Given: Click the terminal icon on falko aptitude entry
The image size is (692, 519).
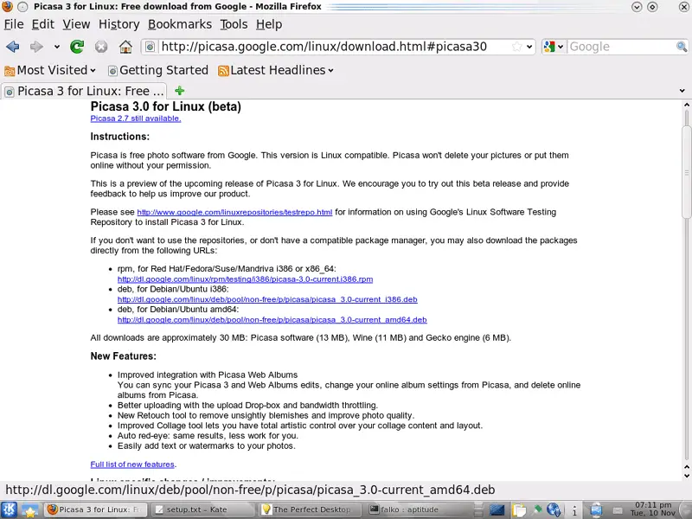Looking at the screenshot, I should (375, 509).
